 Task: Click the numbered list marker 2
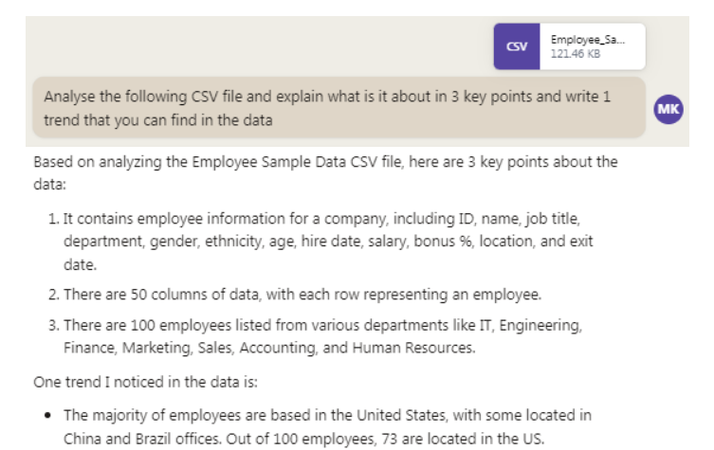click(54, 295)
